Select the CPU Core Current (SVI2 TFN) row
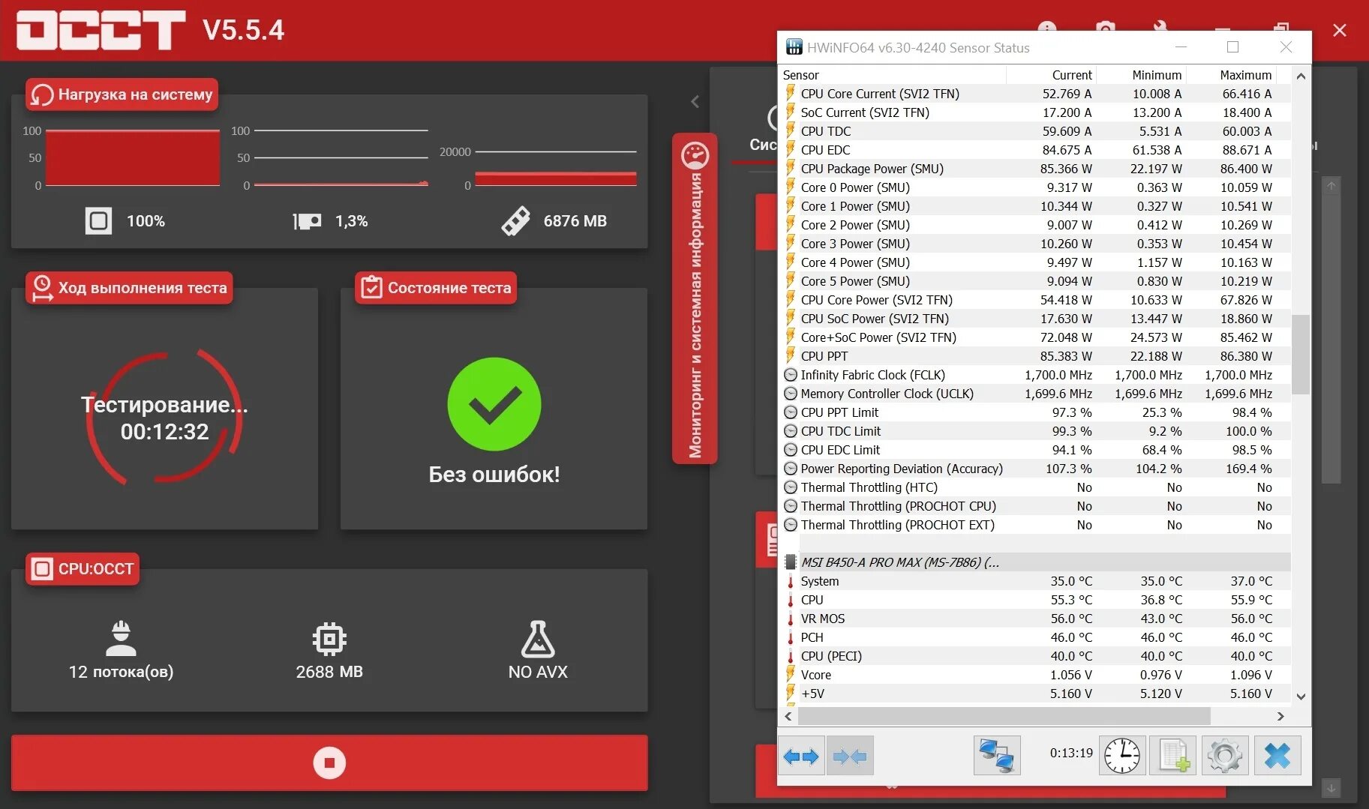The image size is (1369, 809). (1035, 94)
